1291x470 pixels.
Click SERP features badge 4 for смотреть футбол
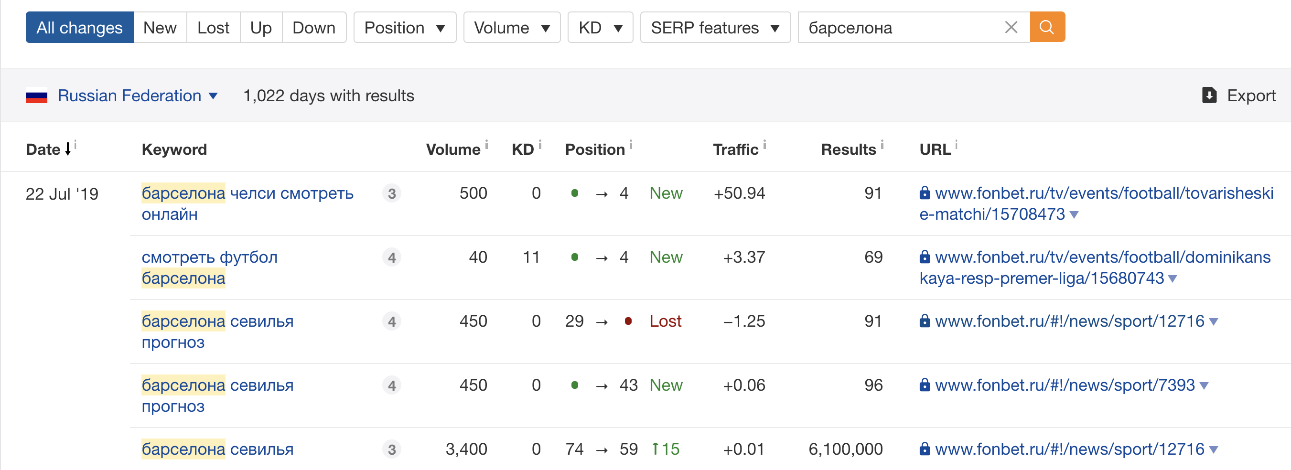[x=391, y=257]
